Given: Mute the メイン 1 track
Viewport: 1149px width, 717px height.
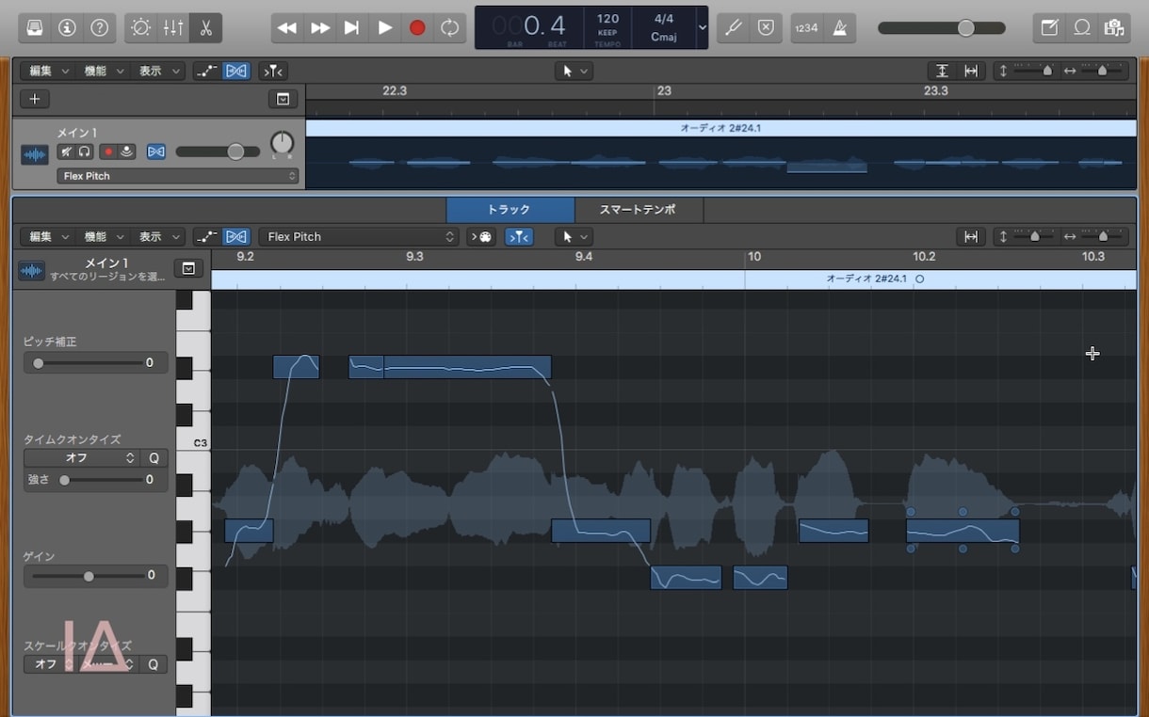Looking at the screenshot, I should point(65,151).
